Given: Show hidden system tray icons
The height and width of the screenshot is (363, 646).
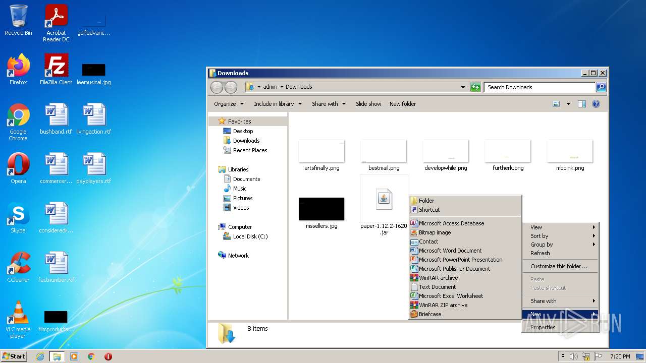Looking at the screenshot, I should coord(563,356).
